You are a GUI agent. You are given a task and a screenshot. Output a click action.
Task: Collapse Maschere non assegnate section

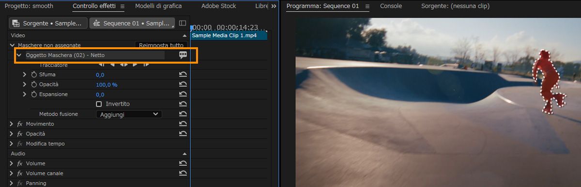pos(13,45)
